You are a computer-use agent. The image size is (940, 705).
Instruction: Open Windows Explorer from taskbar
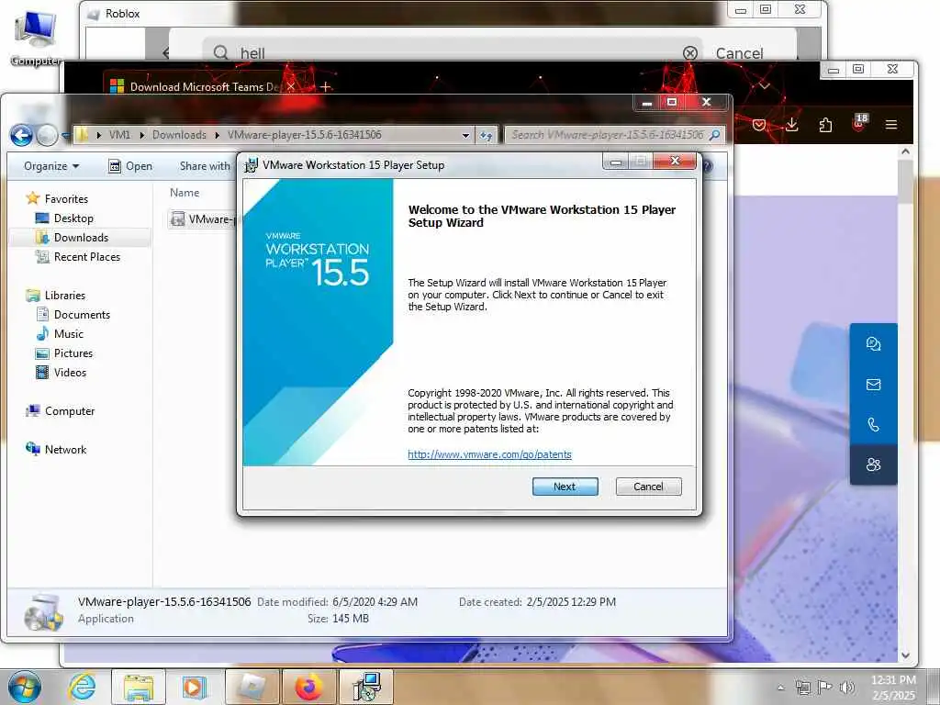pos(139,687)
